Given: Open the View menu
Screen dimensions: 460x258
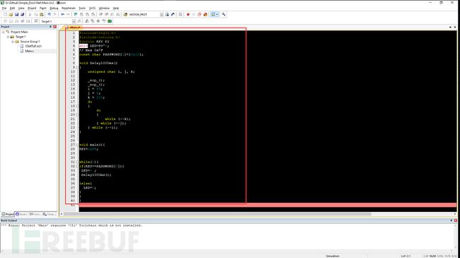Looking at the screenshot, I should point(21,8).
